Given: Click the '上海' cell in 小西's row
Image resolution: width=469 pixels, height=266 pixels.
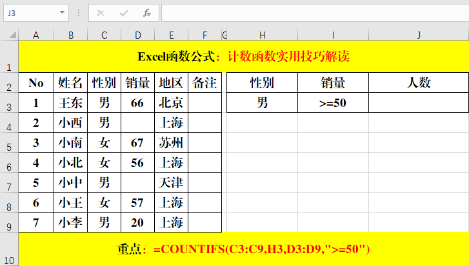Looking at the screenshot, I should coord(171,122).
